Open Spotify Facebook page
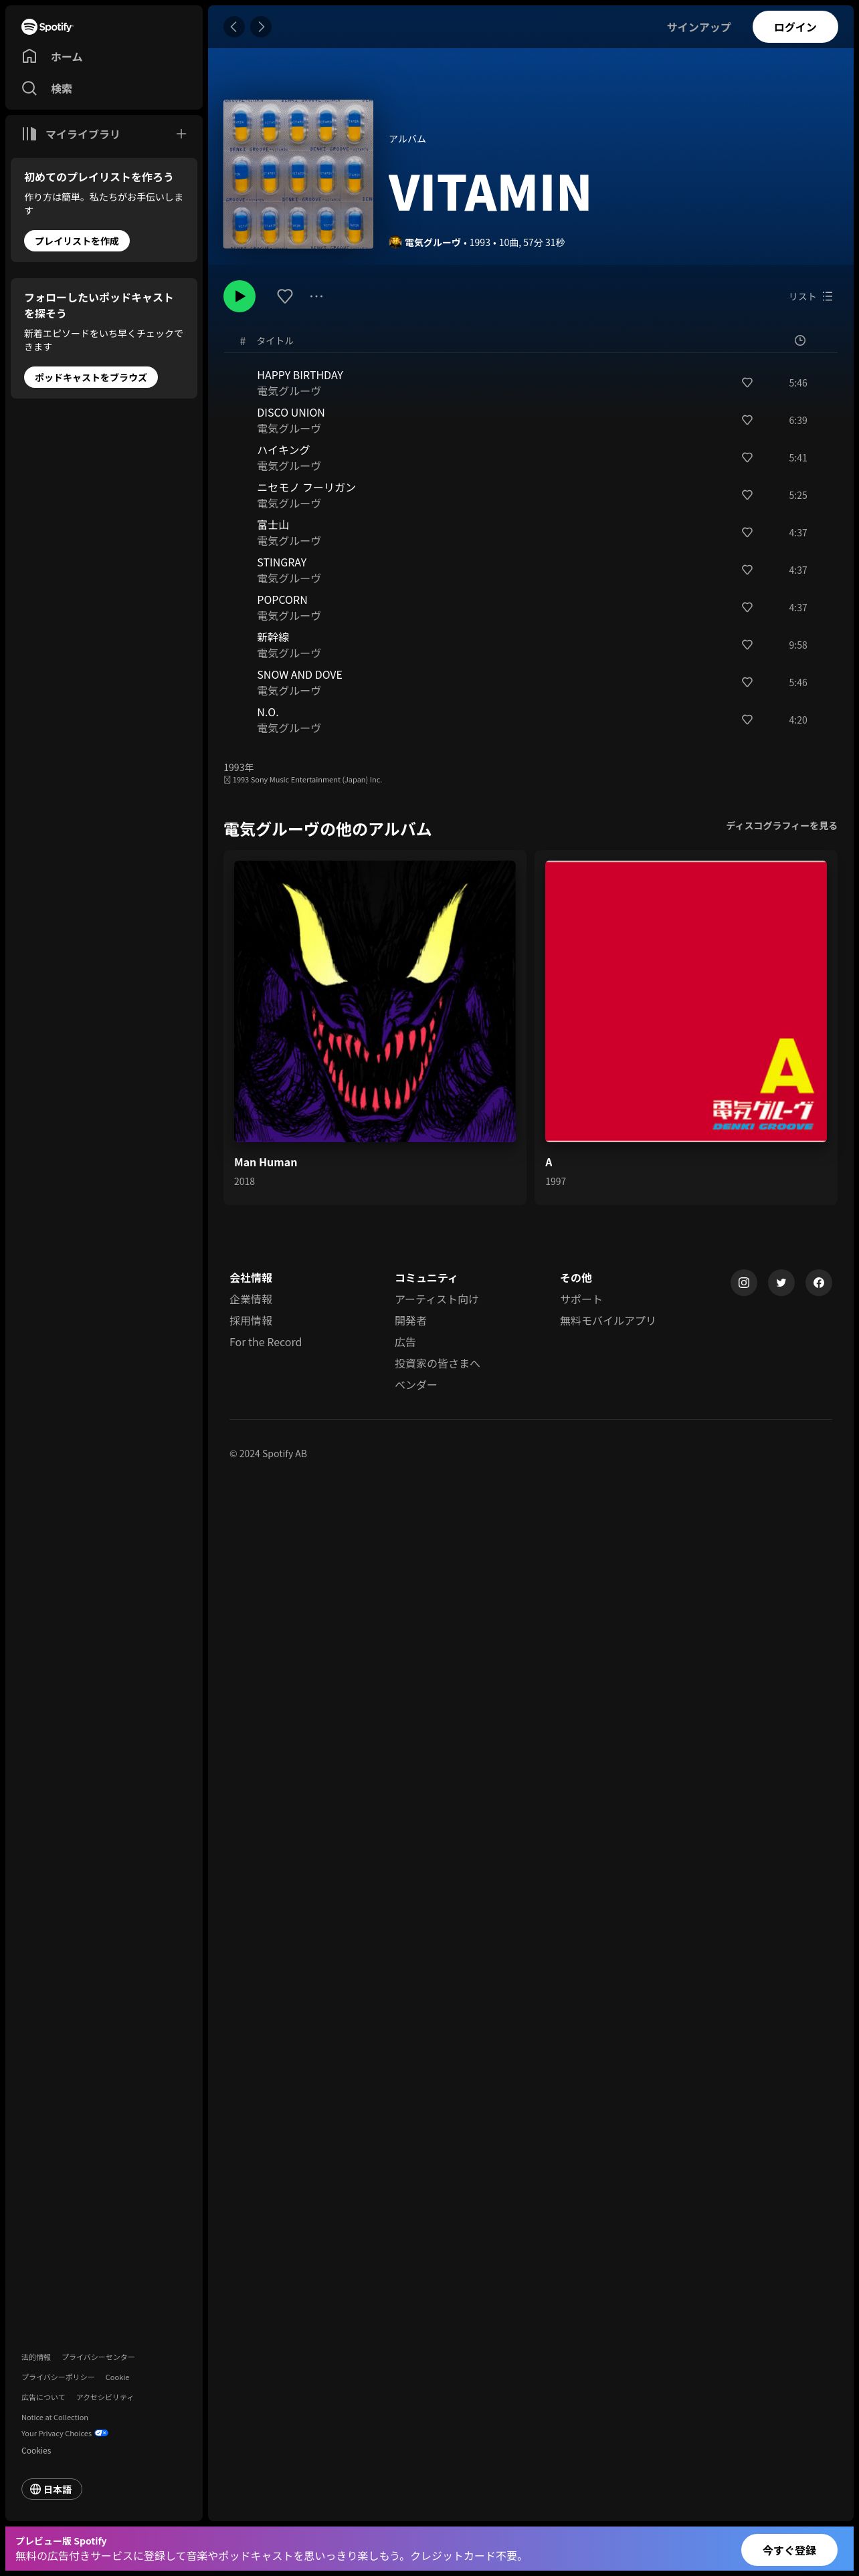 tap(819, 1283)
